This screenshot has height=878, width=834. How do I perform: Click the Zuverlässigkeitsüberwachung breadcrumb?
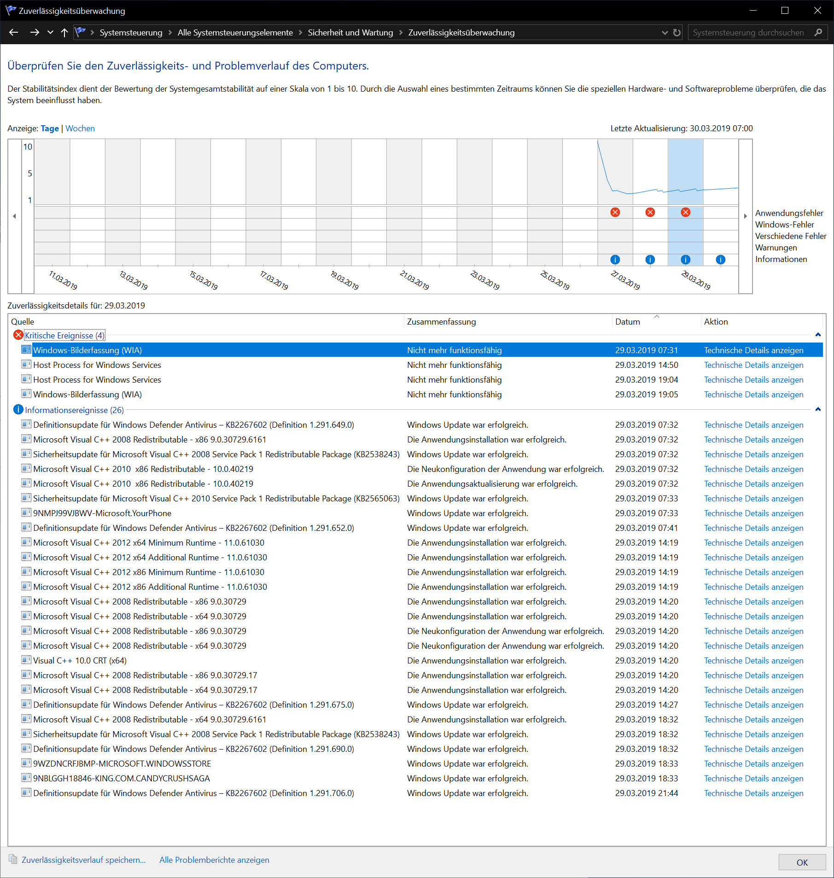(x=461, y=32)
